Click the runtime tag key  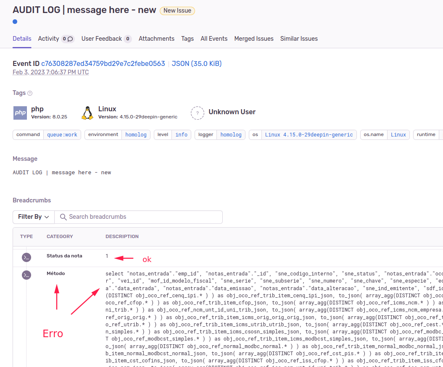tap(426, 135)
